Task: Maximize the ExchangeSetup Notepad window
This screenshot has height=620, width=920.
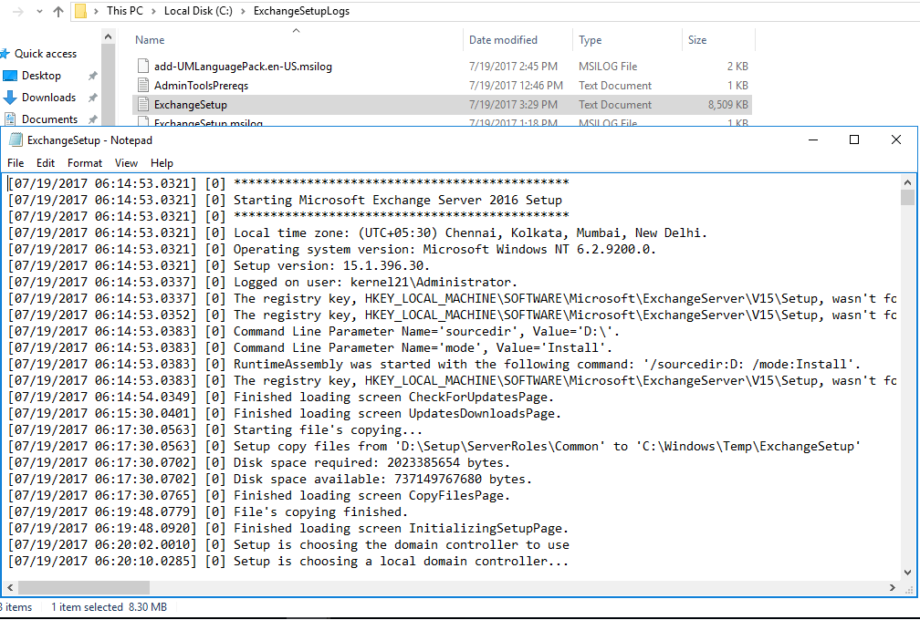Action: point(854,139)
